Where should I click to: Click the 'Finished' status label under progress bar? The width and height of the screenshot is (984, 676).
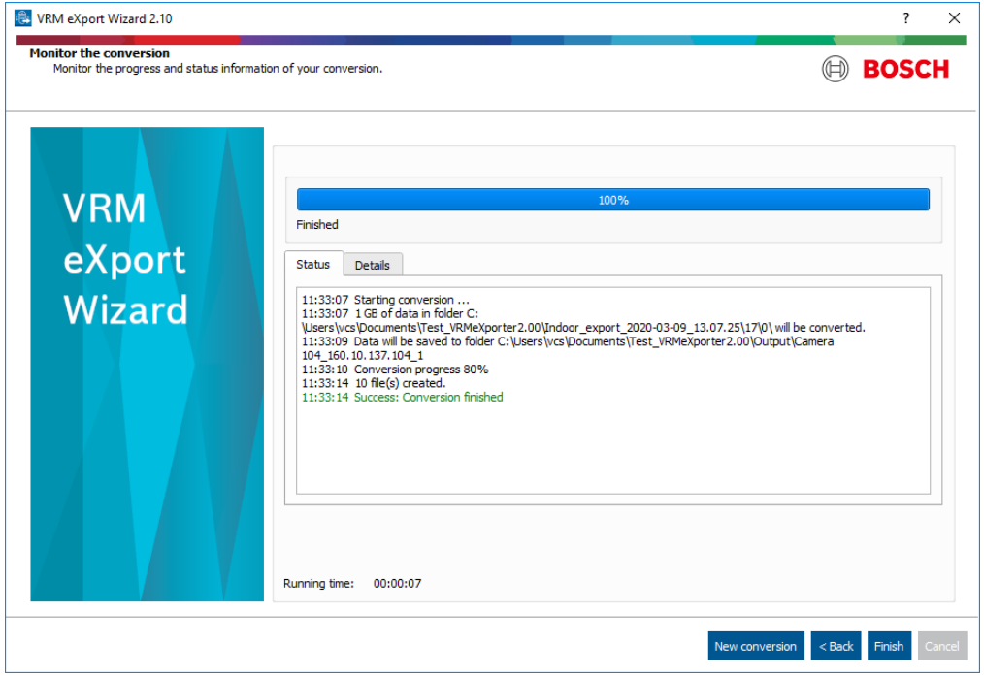tap(317, 225)
